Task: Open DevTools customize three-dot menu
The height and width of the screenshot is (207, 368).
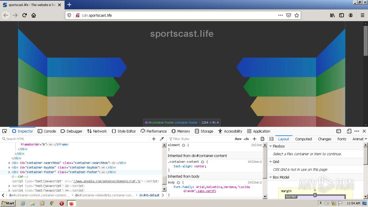Action: pos(357,131)
